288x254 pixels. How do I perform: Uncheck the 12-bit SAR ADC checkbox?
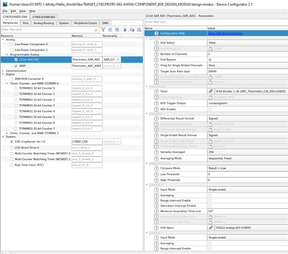coord(16,60)
